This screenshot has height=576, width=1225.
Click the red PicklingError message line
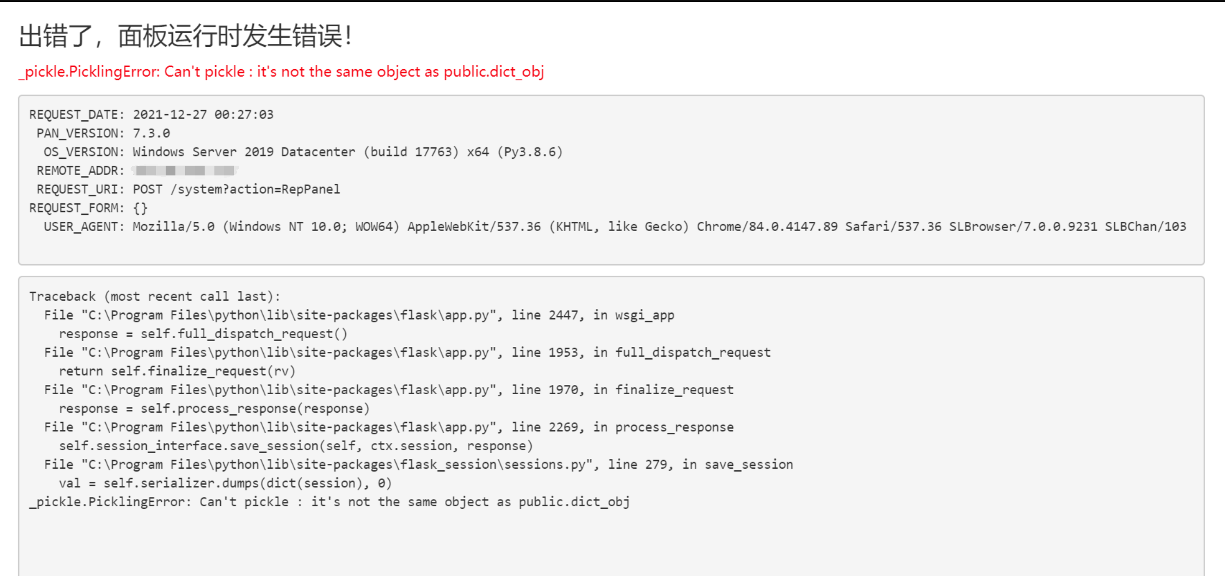click(281, 72)
